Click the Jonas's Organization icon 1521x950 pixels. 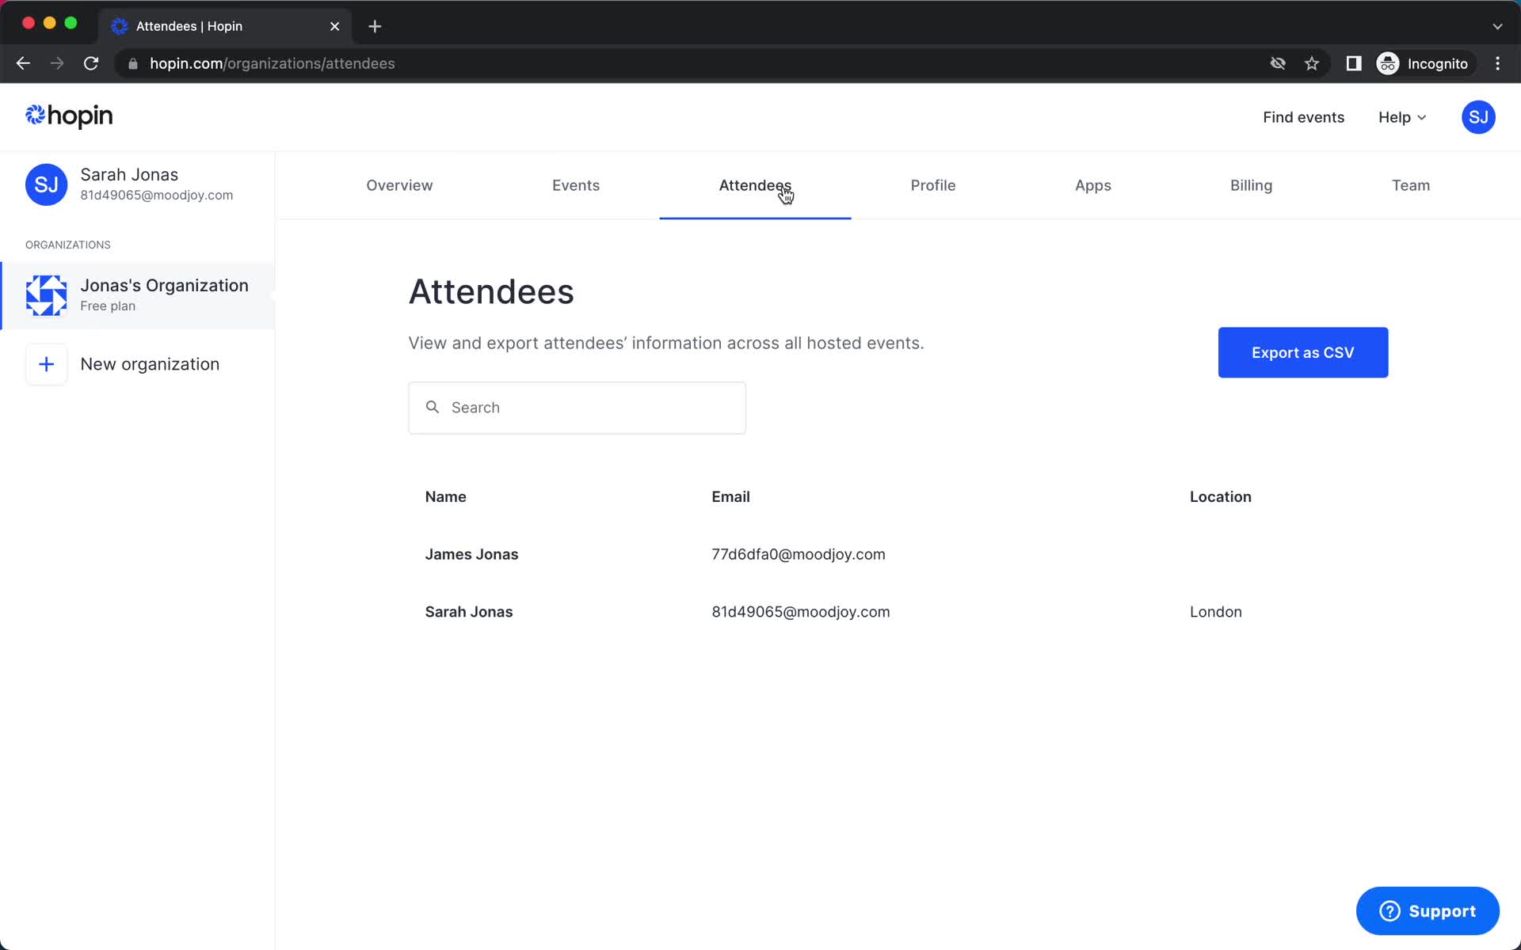pos(45,294)
